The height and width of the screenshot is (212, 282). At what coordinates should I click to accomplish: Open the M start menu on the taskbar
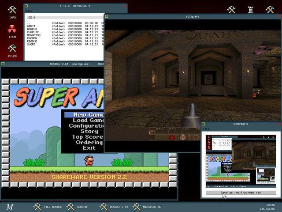tap(10, 207)
